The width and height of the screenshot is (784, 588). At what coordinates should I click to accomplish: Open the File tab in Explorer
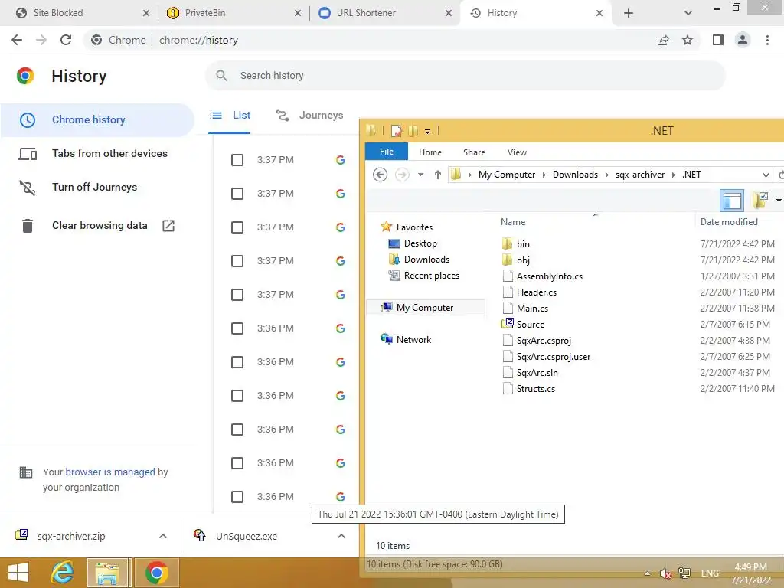pos(387,152)
